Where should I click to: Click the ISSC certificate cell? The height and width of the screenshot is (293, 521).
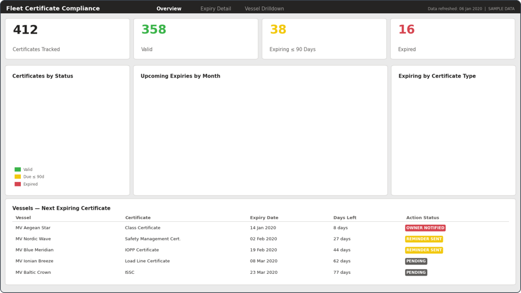(x=130, y=272)
